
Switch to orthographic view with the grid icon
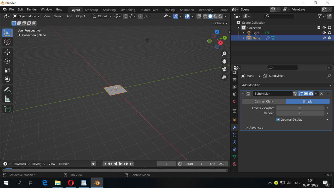point(224,77)
